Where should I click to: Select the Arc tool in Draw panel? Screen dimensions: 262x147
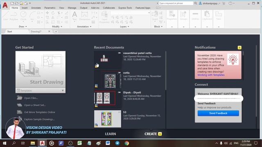click(32, 16)
